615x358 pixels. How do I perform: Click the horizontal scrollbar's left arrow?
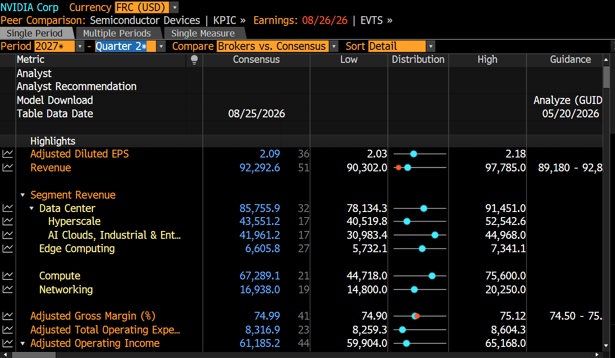click(x=5, y=355)
